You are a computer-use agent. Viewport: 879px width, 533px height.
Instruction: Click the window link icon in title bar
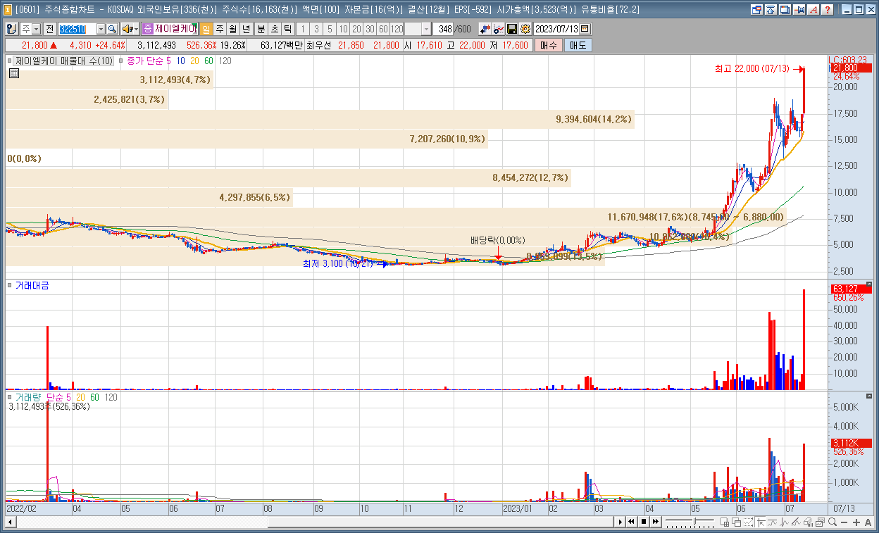(757, 10)
